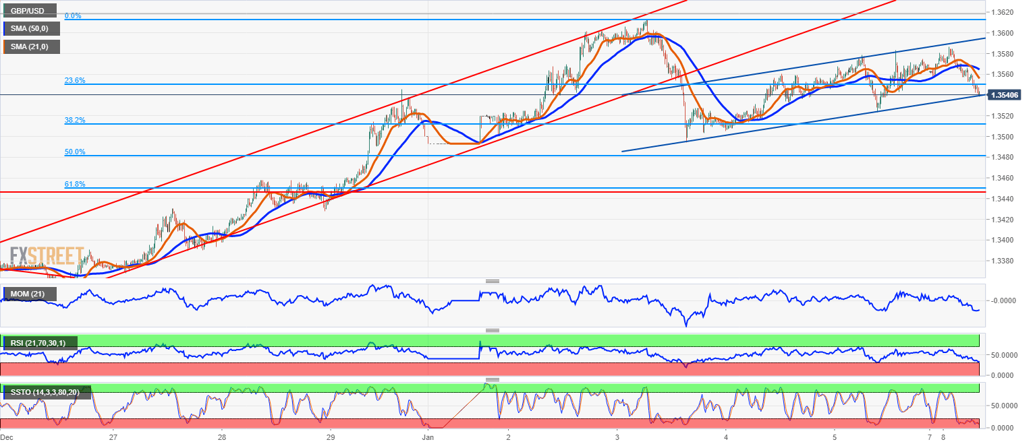Open the RSI (21,70,30,1) indicator label
Screen dimensions: 1033x446
point(40,344)
